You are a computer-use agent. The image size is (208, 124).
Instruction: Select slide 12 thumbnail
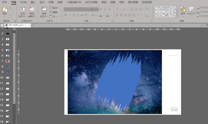tap(7, 89)
